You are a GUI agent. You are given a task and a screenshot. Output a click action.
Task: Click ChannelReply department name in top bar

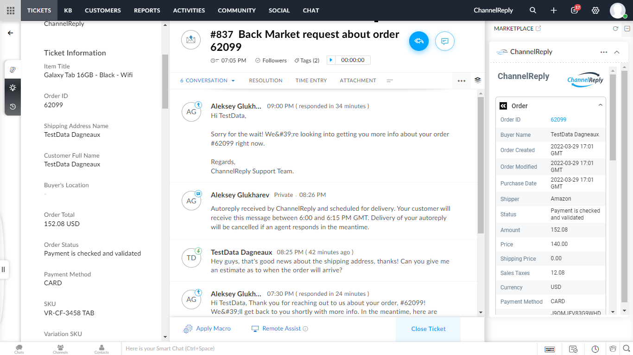pos(494,10)
